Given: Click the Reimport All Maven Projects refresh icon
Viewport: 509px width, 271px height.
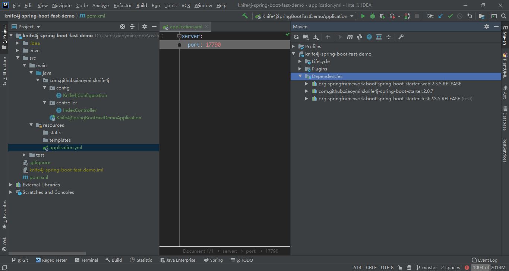Looking at the screenshot, I should pos(296,37).
